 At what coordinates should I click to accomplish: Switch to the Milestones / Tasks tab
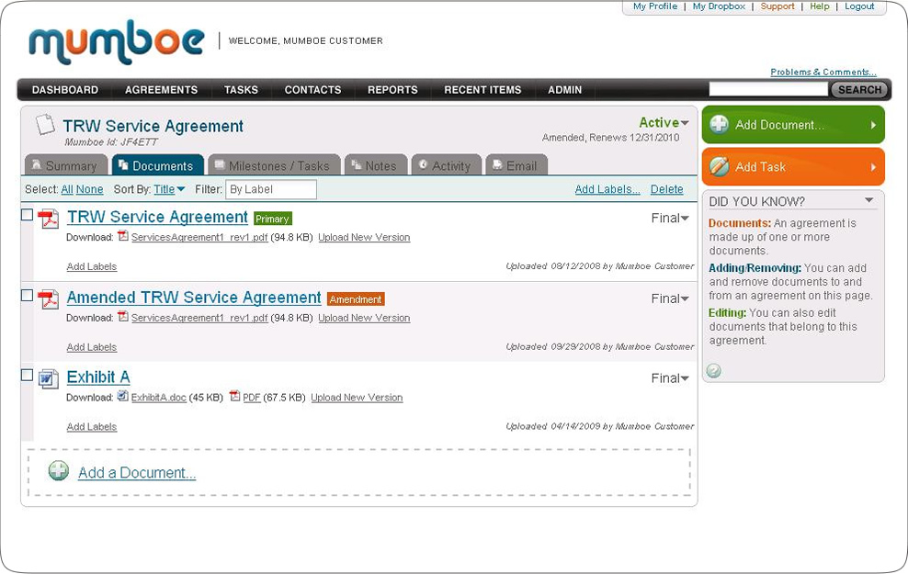tap(274, 165)
